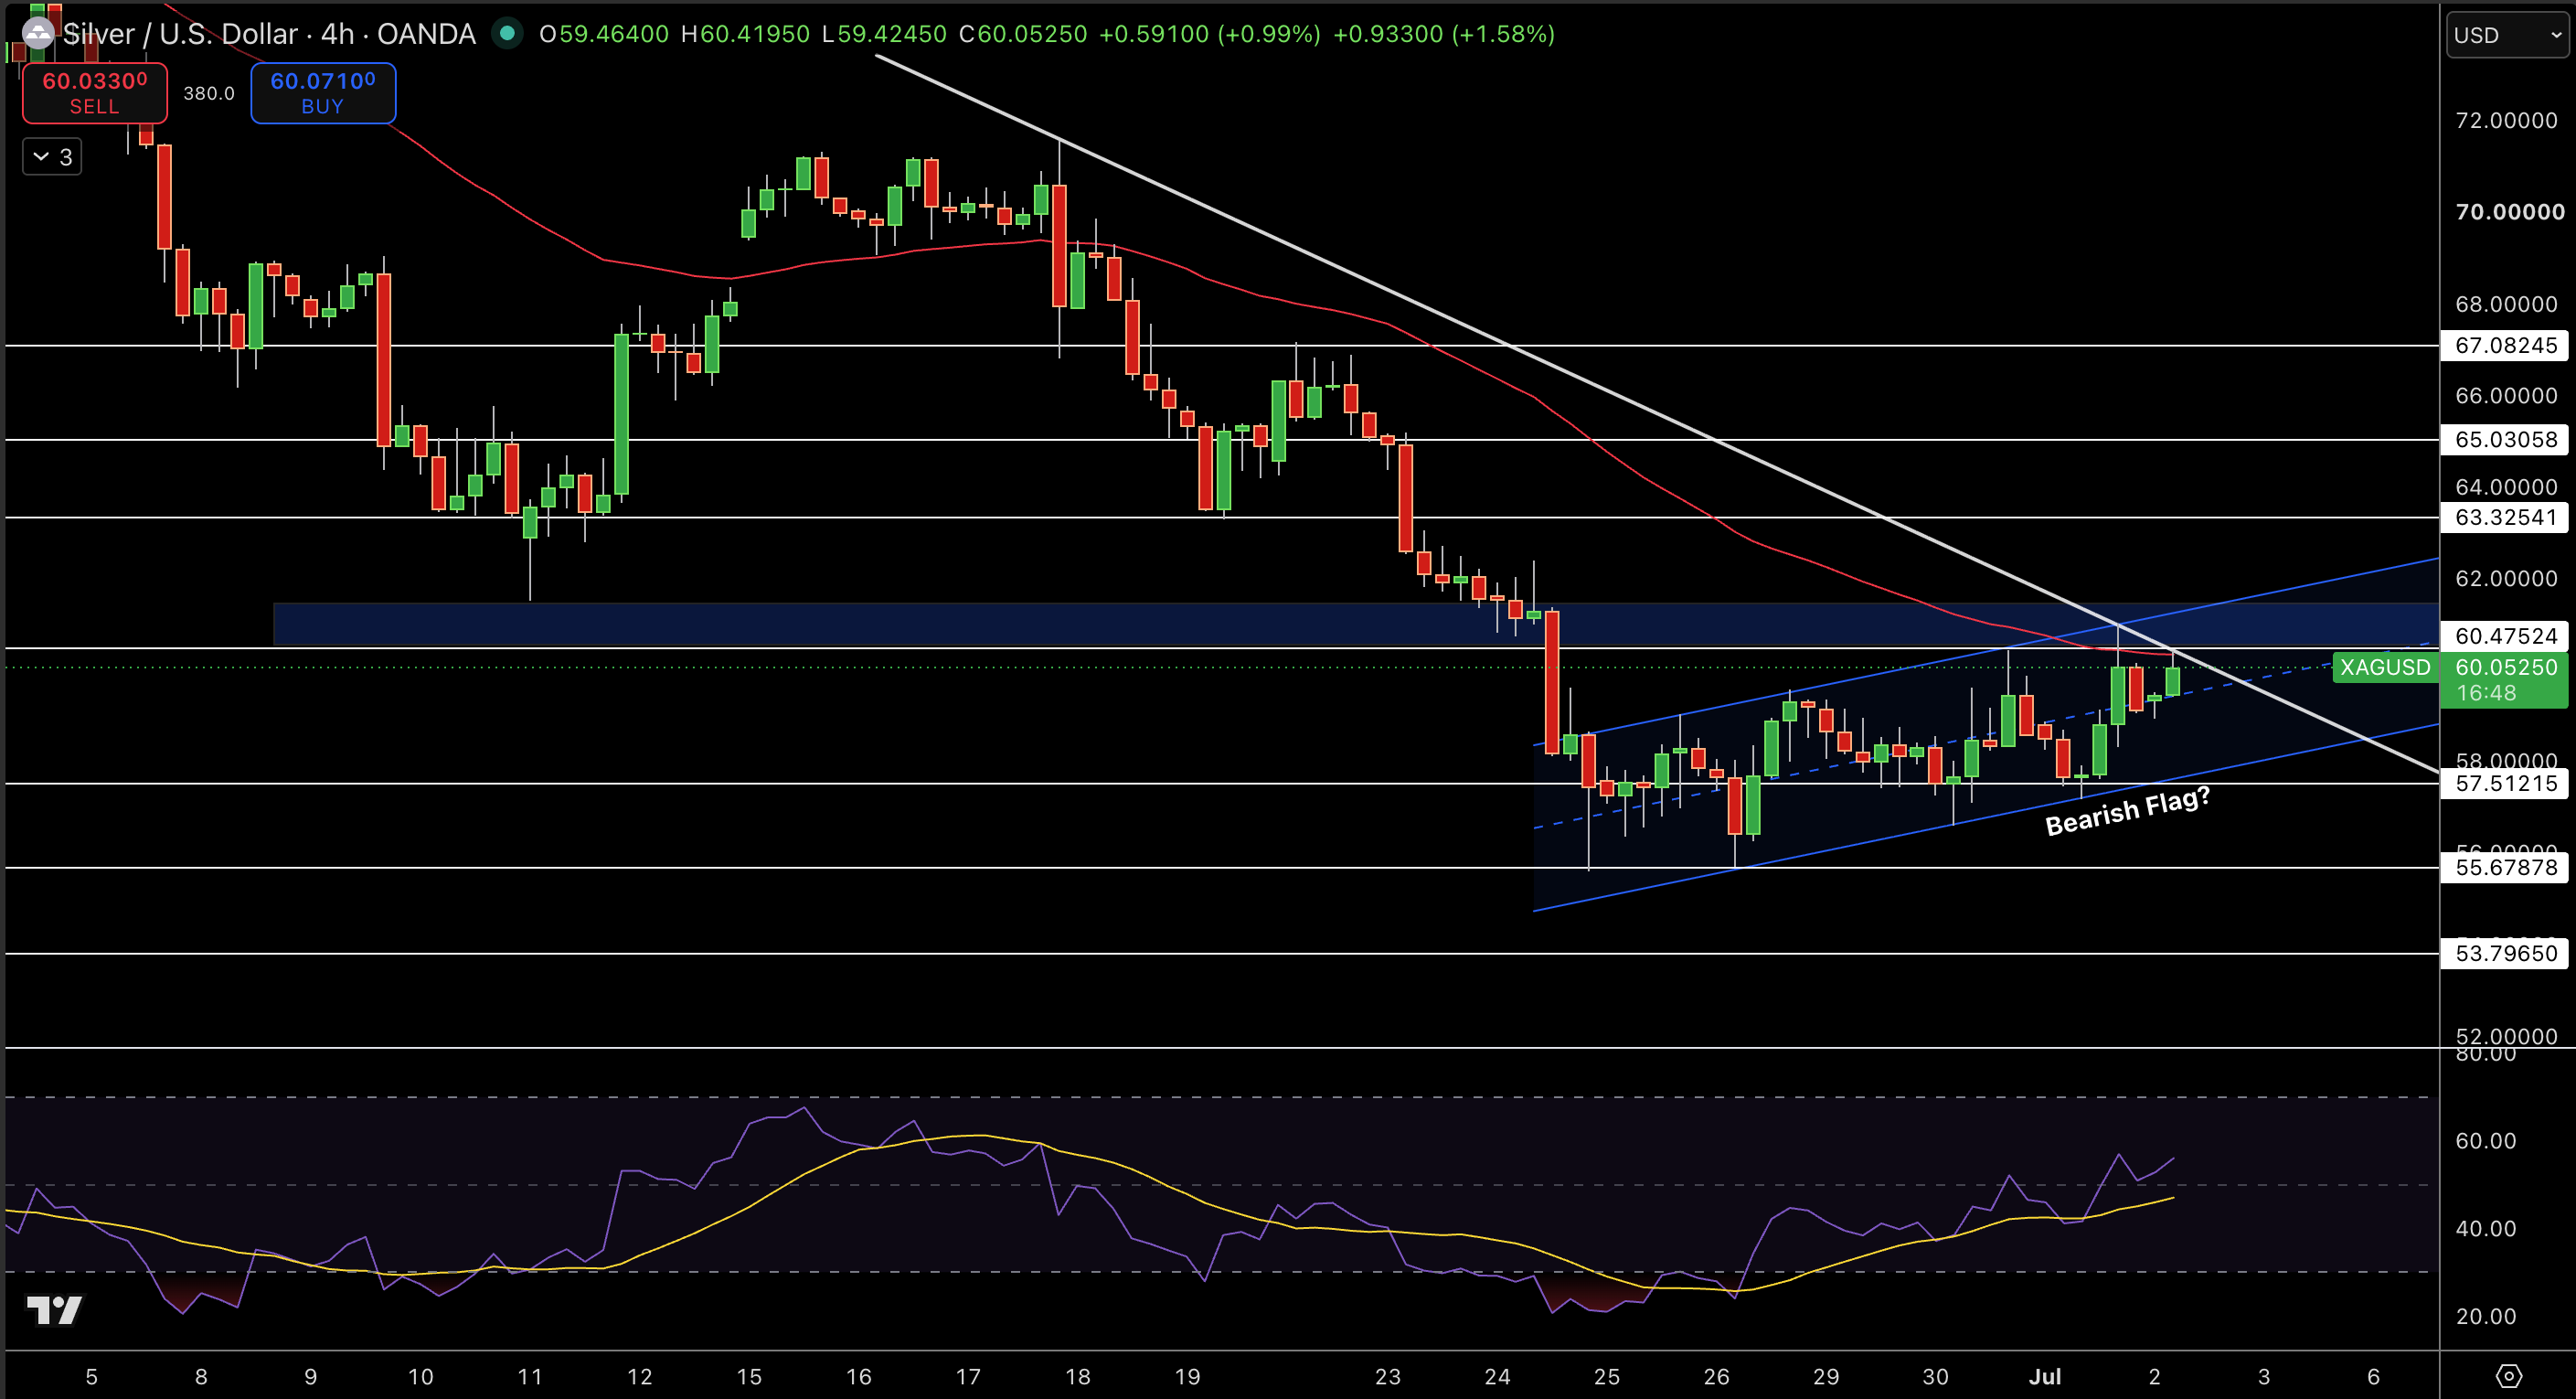Expand the collapsed indicators legend showing 3
This screenshot has width=2576, height=1399.
pyautogui.click(x=52, y=157)
